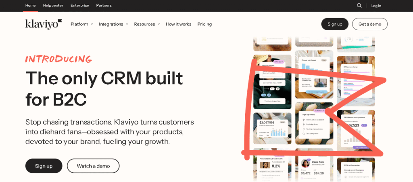Open the Pricing page
This screenshot has height=182, width=413.
tap(204, 24)
